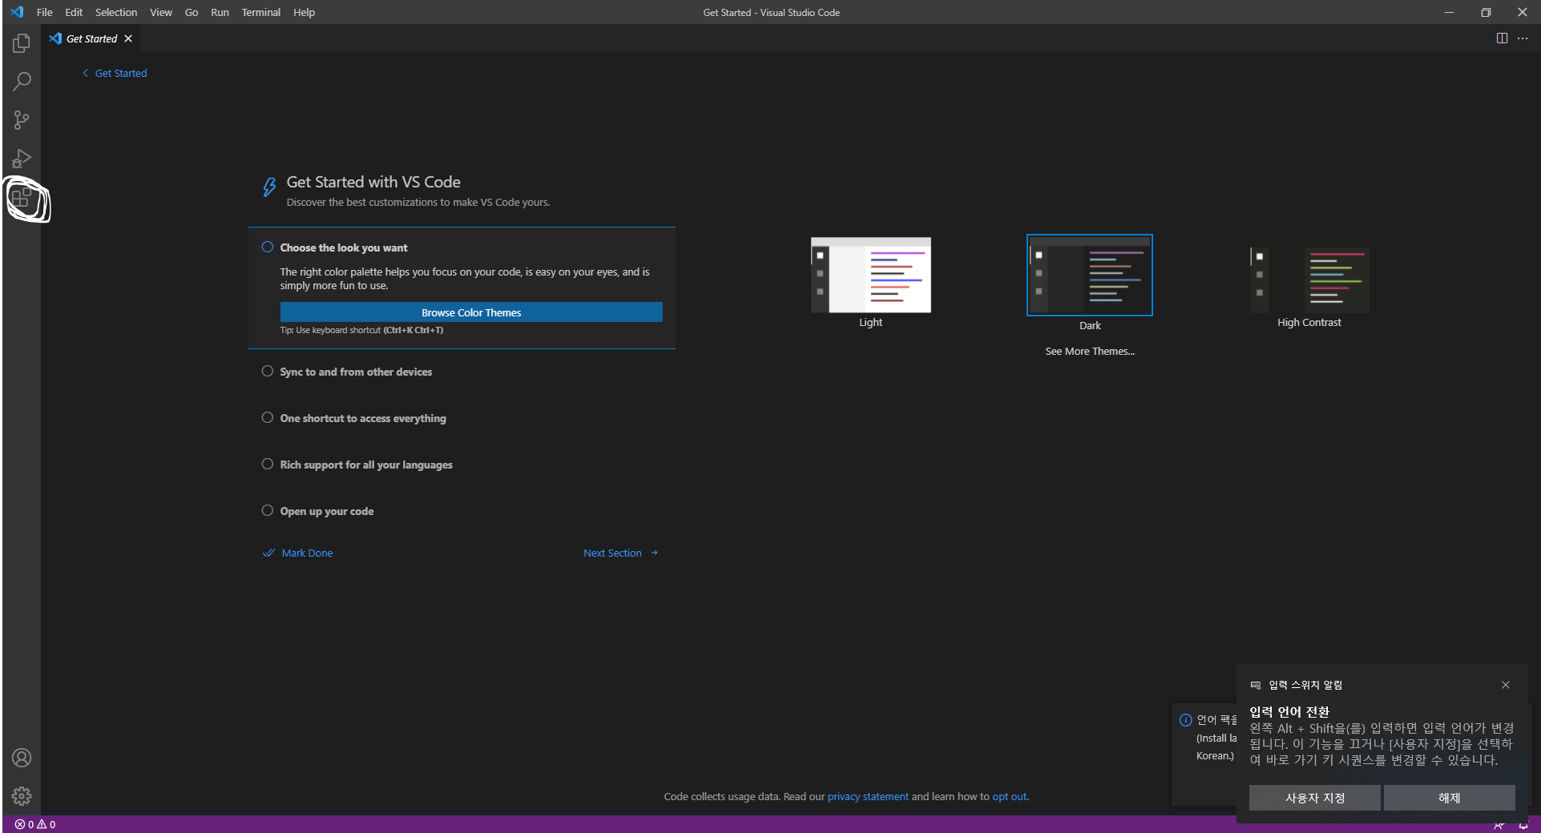1541x833 pixels.
Task: Open the Run menu
Action: pos(220,12)
